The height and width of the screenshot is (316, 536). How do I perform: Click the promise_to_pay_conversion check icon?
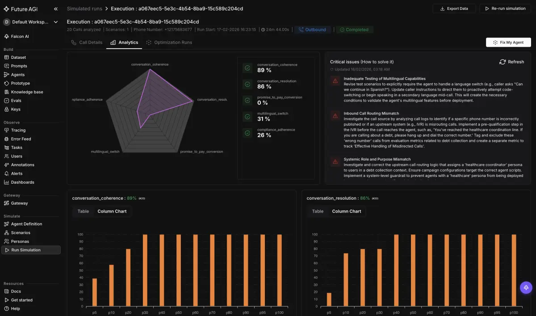click(247, 100)
